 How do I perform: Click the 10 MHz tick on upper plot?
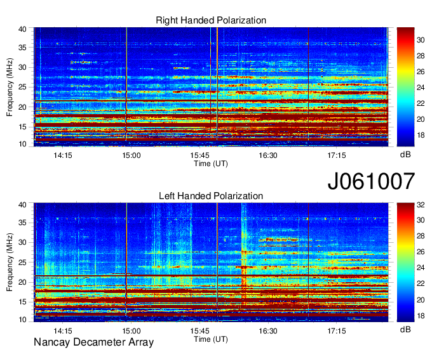point(22,144)
